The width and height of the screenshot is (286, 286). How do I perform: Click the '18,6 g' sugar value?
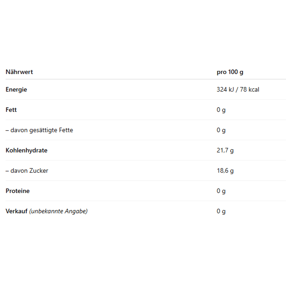[225, 171]
